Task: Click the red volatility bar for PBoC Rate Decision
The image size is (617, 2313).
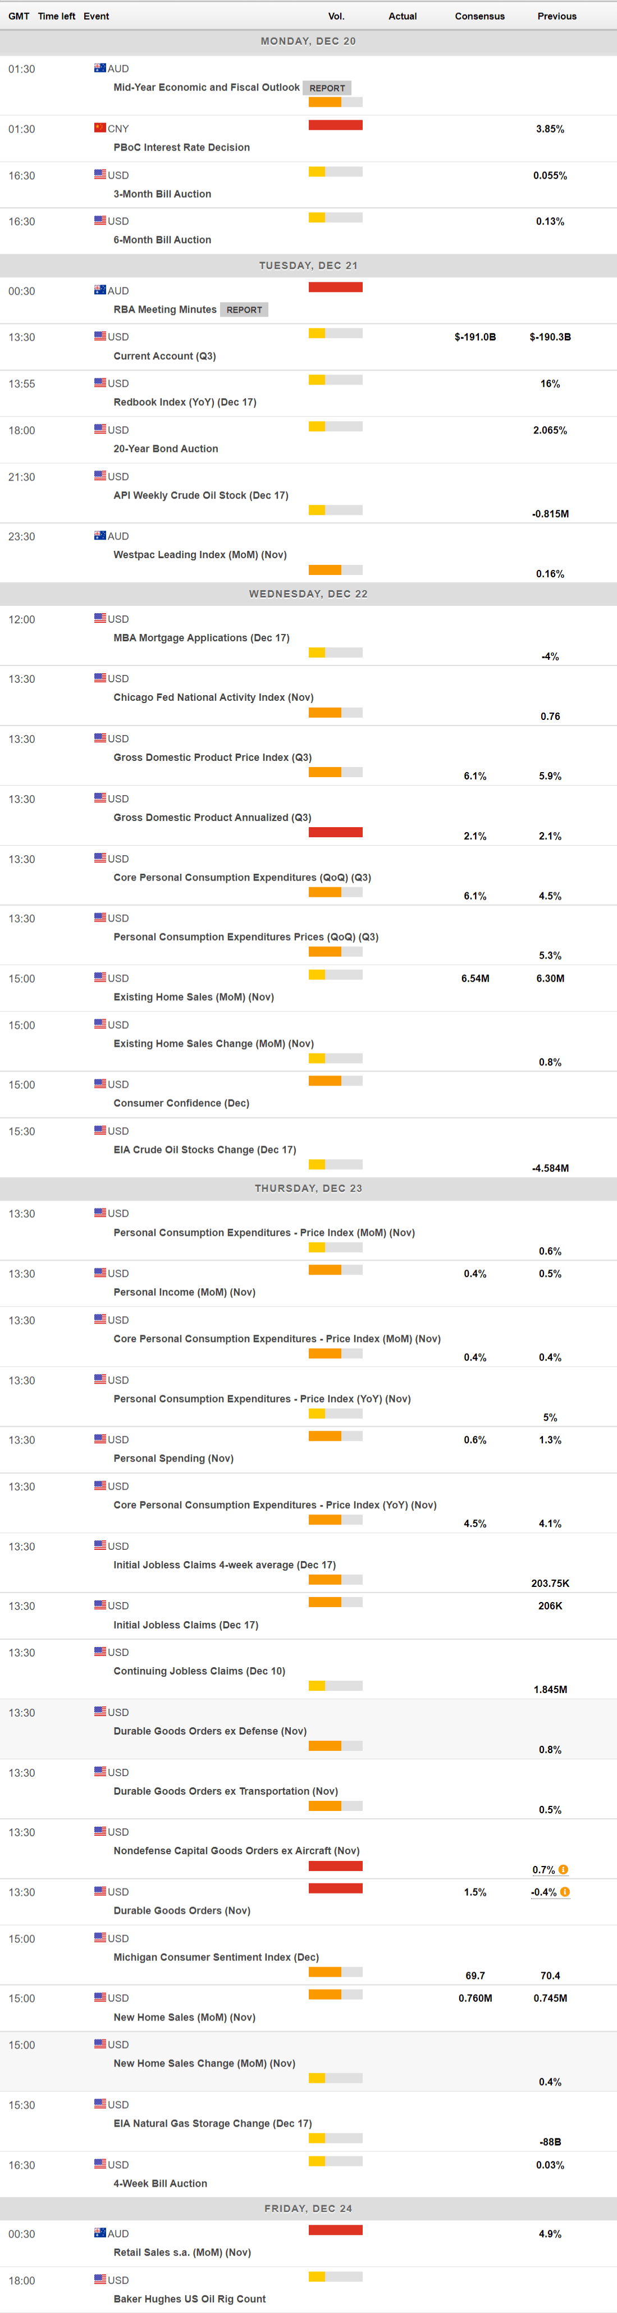Action: (x=335, y=125)
